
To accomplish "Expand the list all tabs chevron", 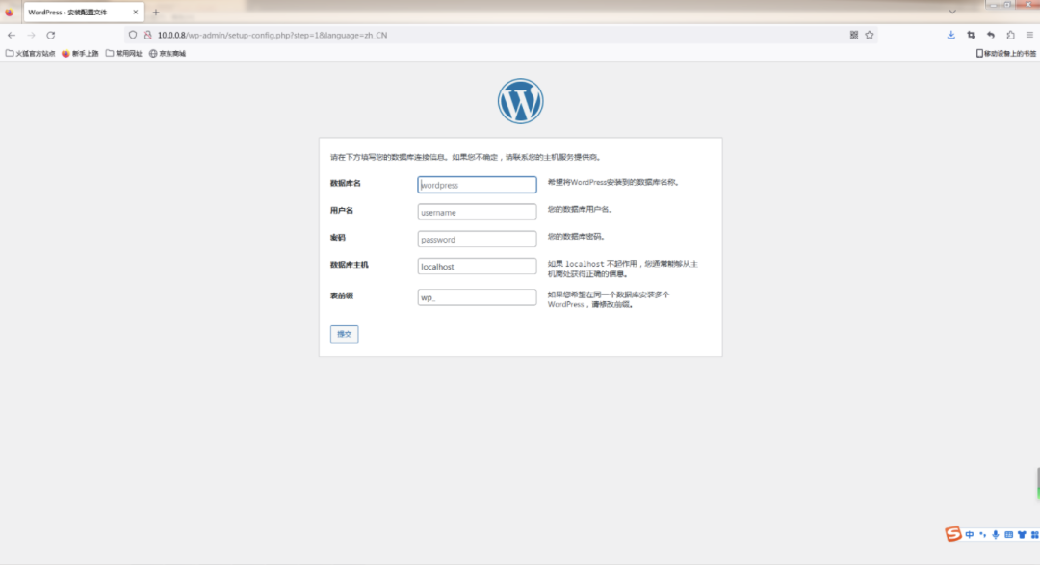I will coord(952,12).
